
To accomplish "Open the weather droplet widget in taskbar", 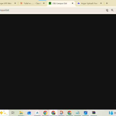I will pos(111,113).
